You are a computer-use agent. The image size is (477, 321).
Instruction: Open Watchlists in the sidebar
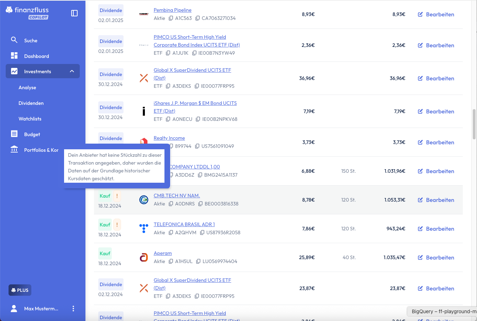coord(30,119)
